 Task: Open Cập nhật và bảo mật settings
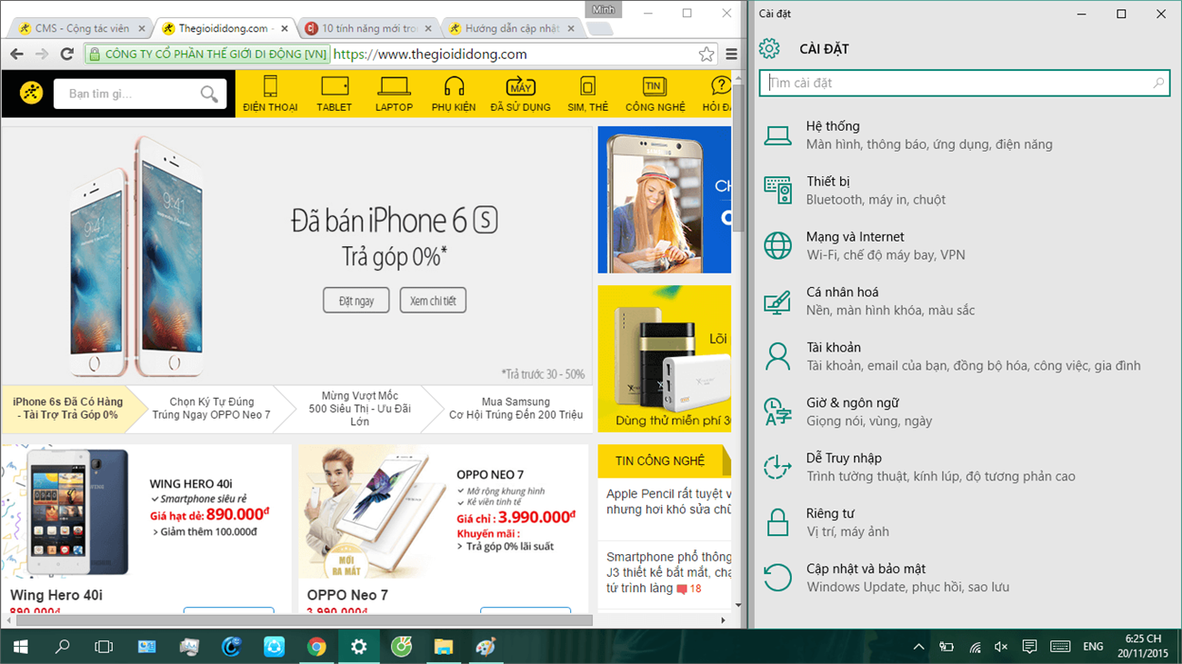(966, 579)
